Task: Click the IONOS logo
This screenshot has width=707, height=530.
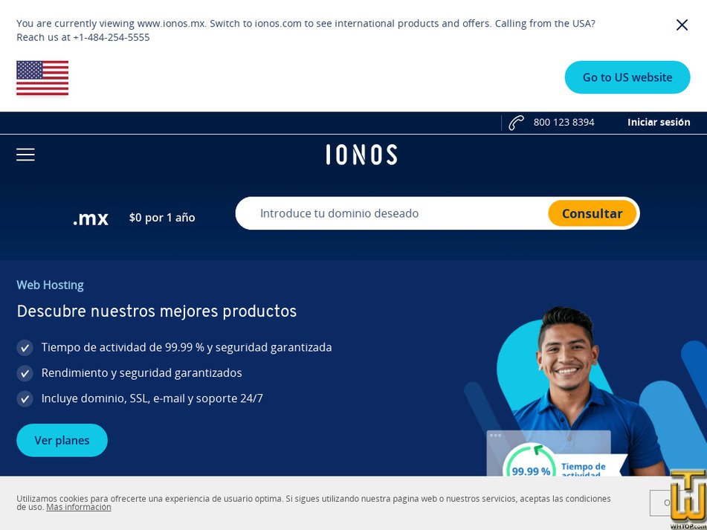Action: pyautogui.click(x=361, y=155)
